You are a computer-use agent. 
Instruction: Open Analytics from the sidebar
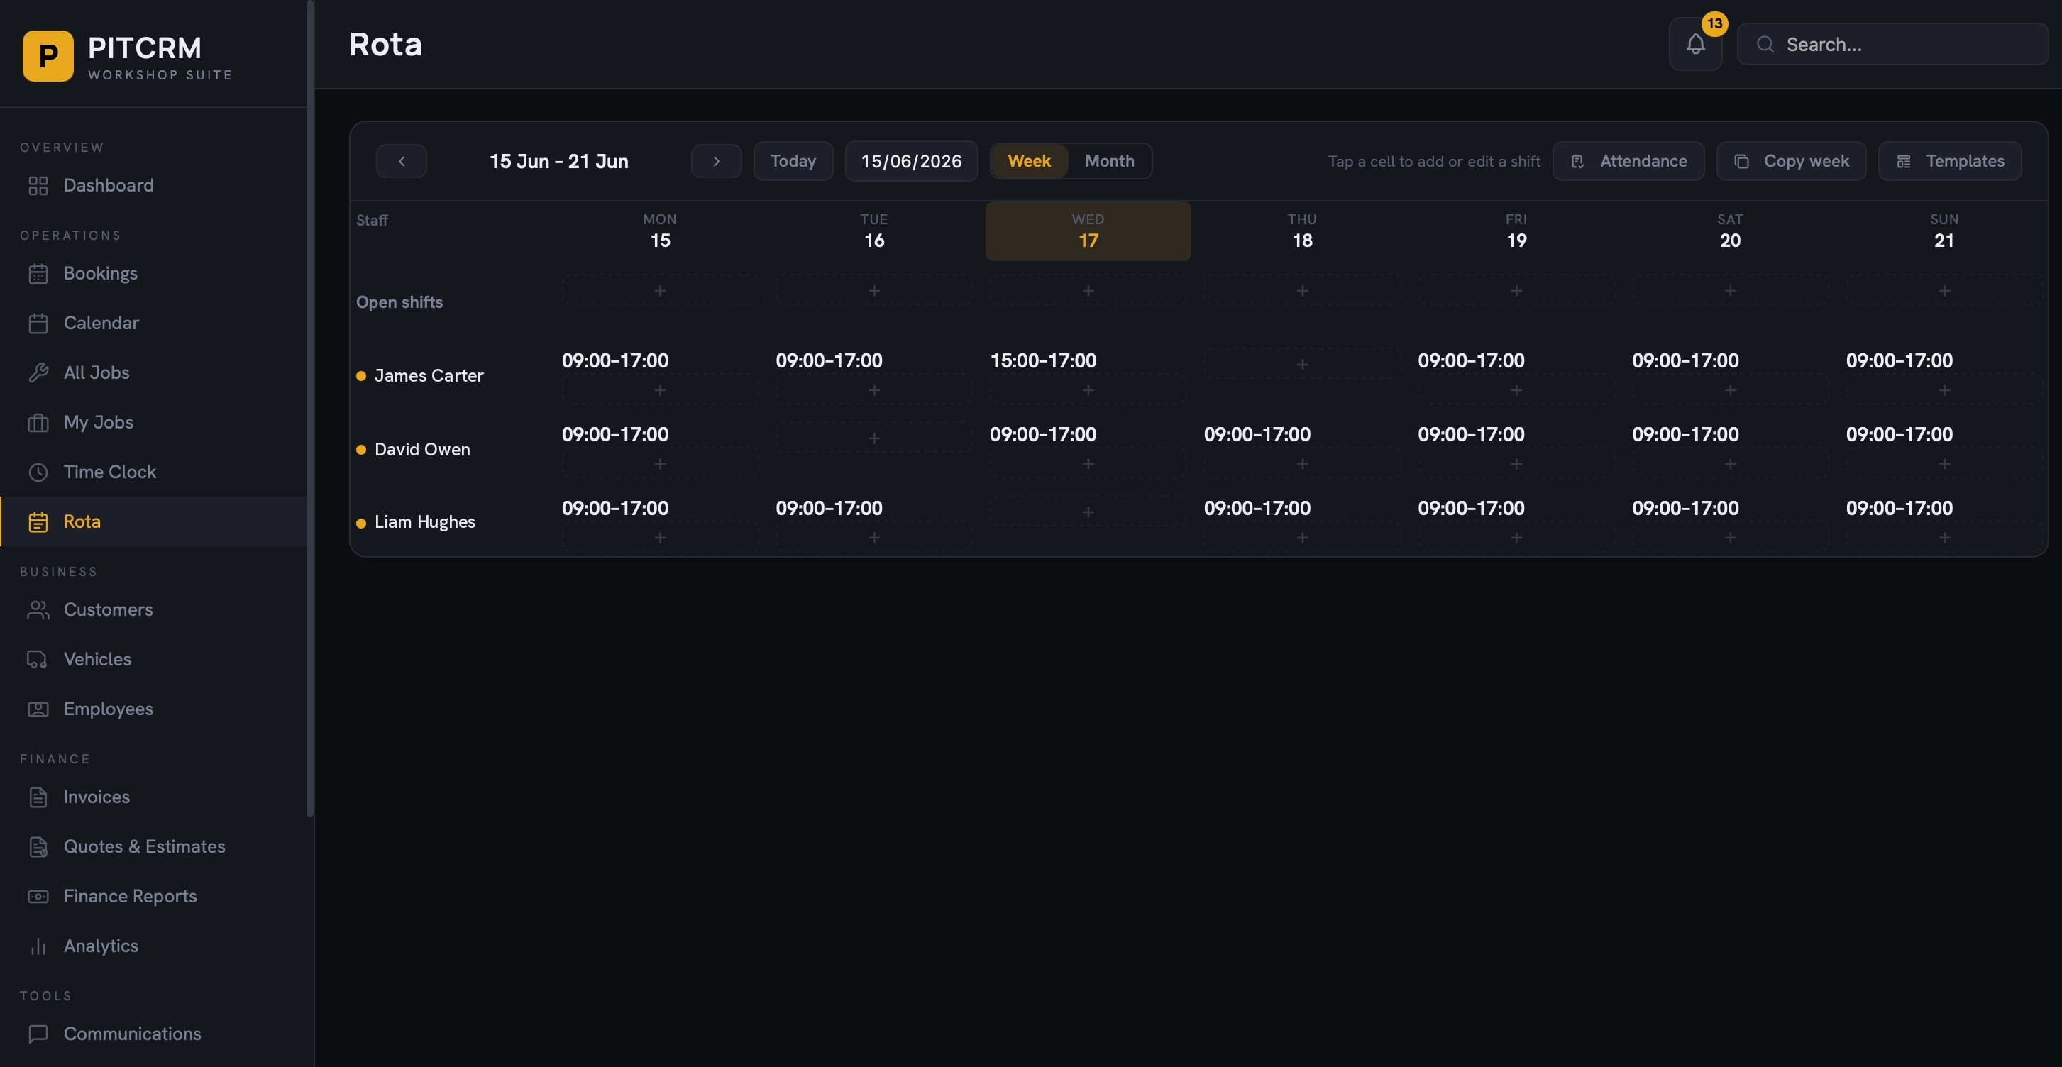point(153,946)
